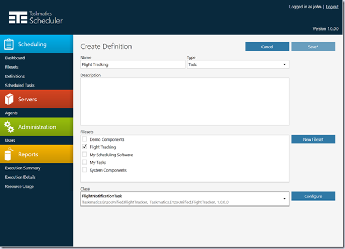This screenshot has height=249, width=345.
Task: Open the Reports section header
Action: pos(37,154)
